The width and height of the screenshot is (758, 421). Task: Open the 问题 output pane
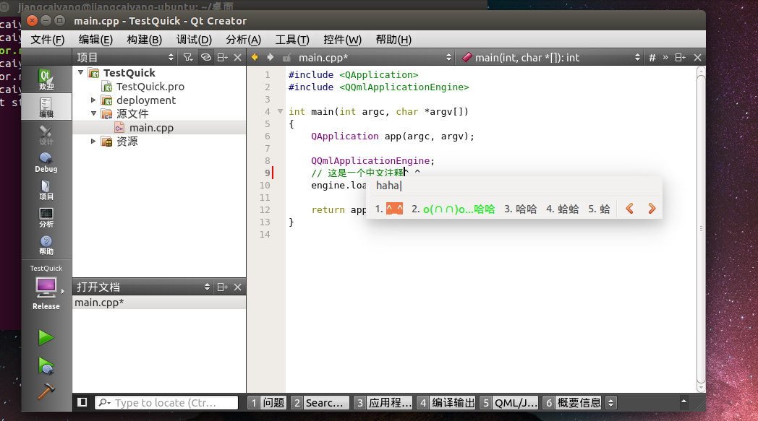(x=268, y=403)
